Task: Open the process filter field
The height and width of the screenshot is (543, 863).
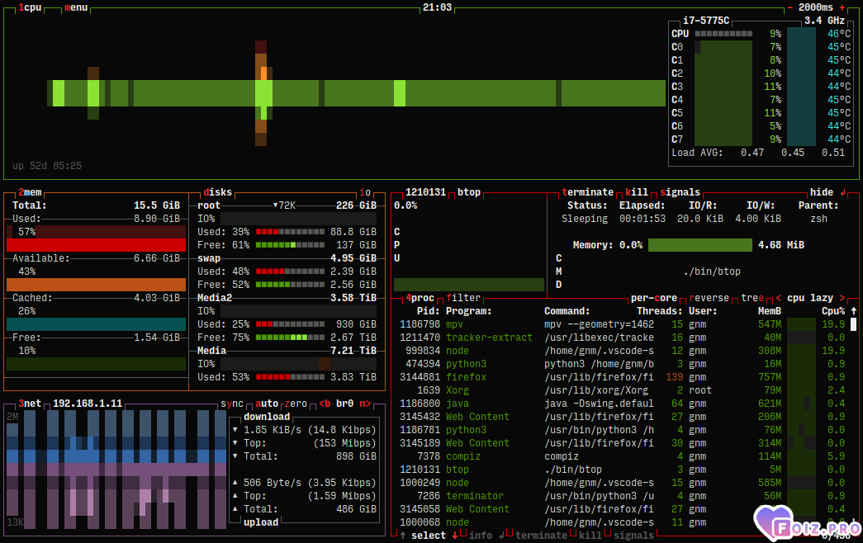Action: click(463, 298)
